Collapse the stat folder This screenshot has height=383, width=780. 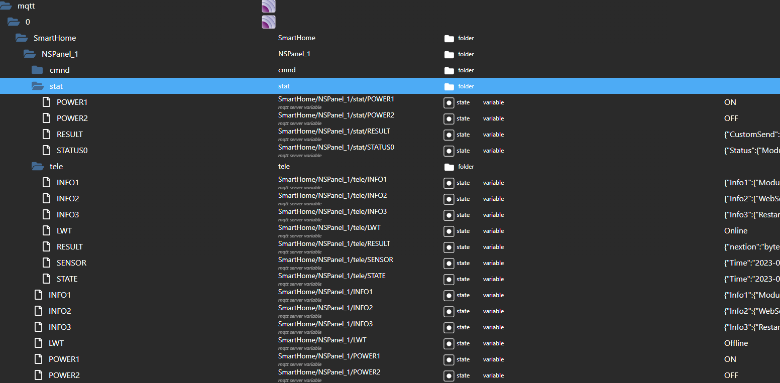[38, 86]
